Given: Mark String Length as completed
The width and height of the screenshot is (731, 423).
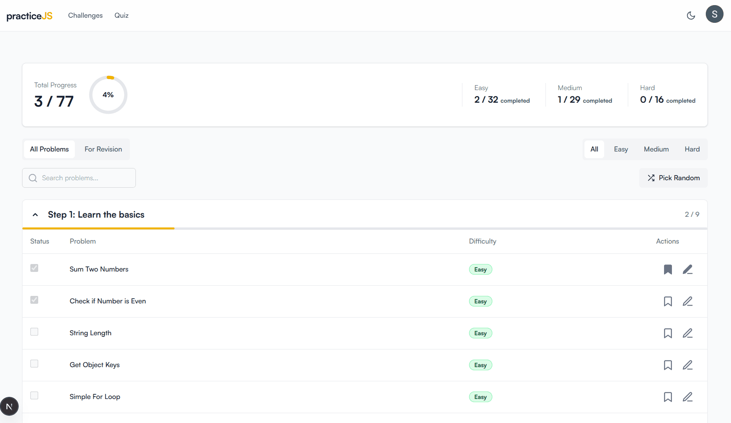Looking at the screenshot, I should point(34,332).
